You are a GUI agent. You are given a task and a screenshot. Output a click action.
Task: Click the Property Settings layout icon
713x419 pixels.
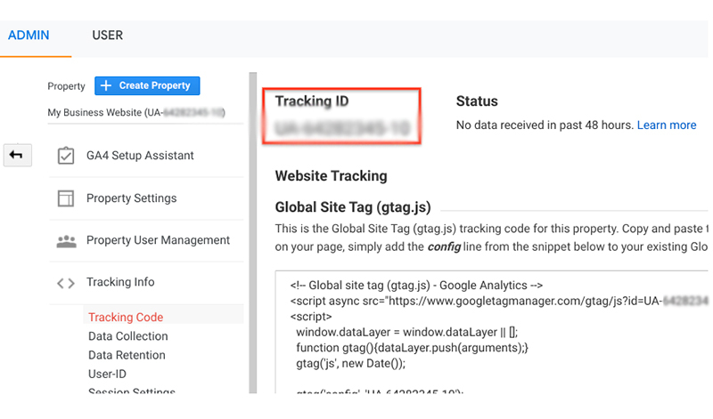coord(66,198)
